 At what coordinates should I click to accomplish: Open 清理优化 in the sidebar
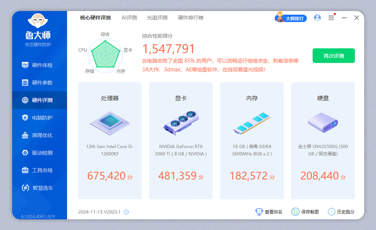click(39, 135)
